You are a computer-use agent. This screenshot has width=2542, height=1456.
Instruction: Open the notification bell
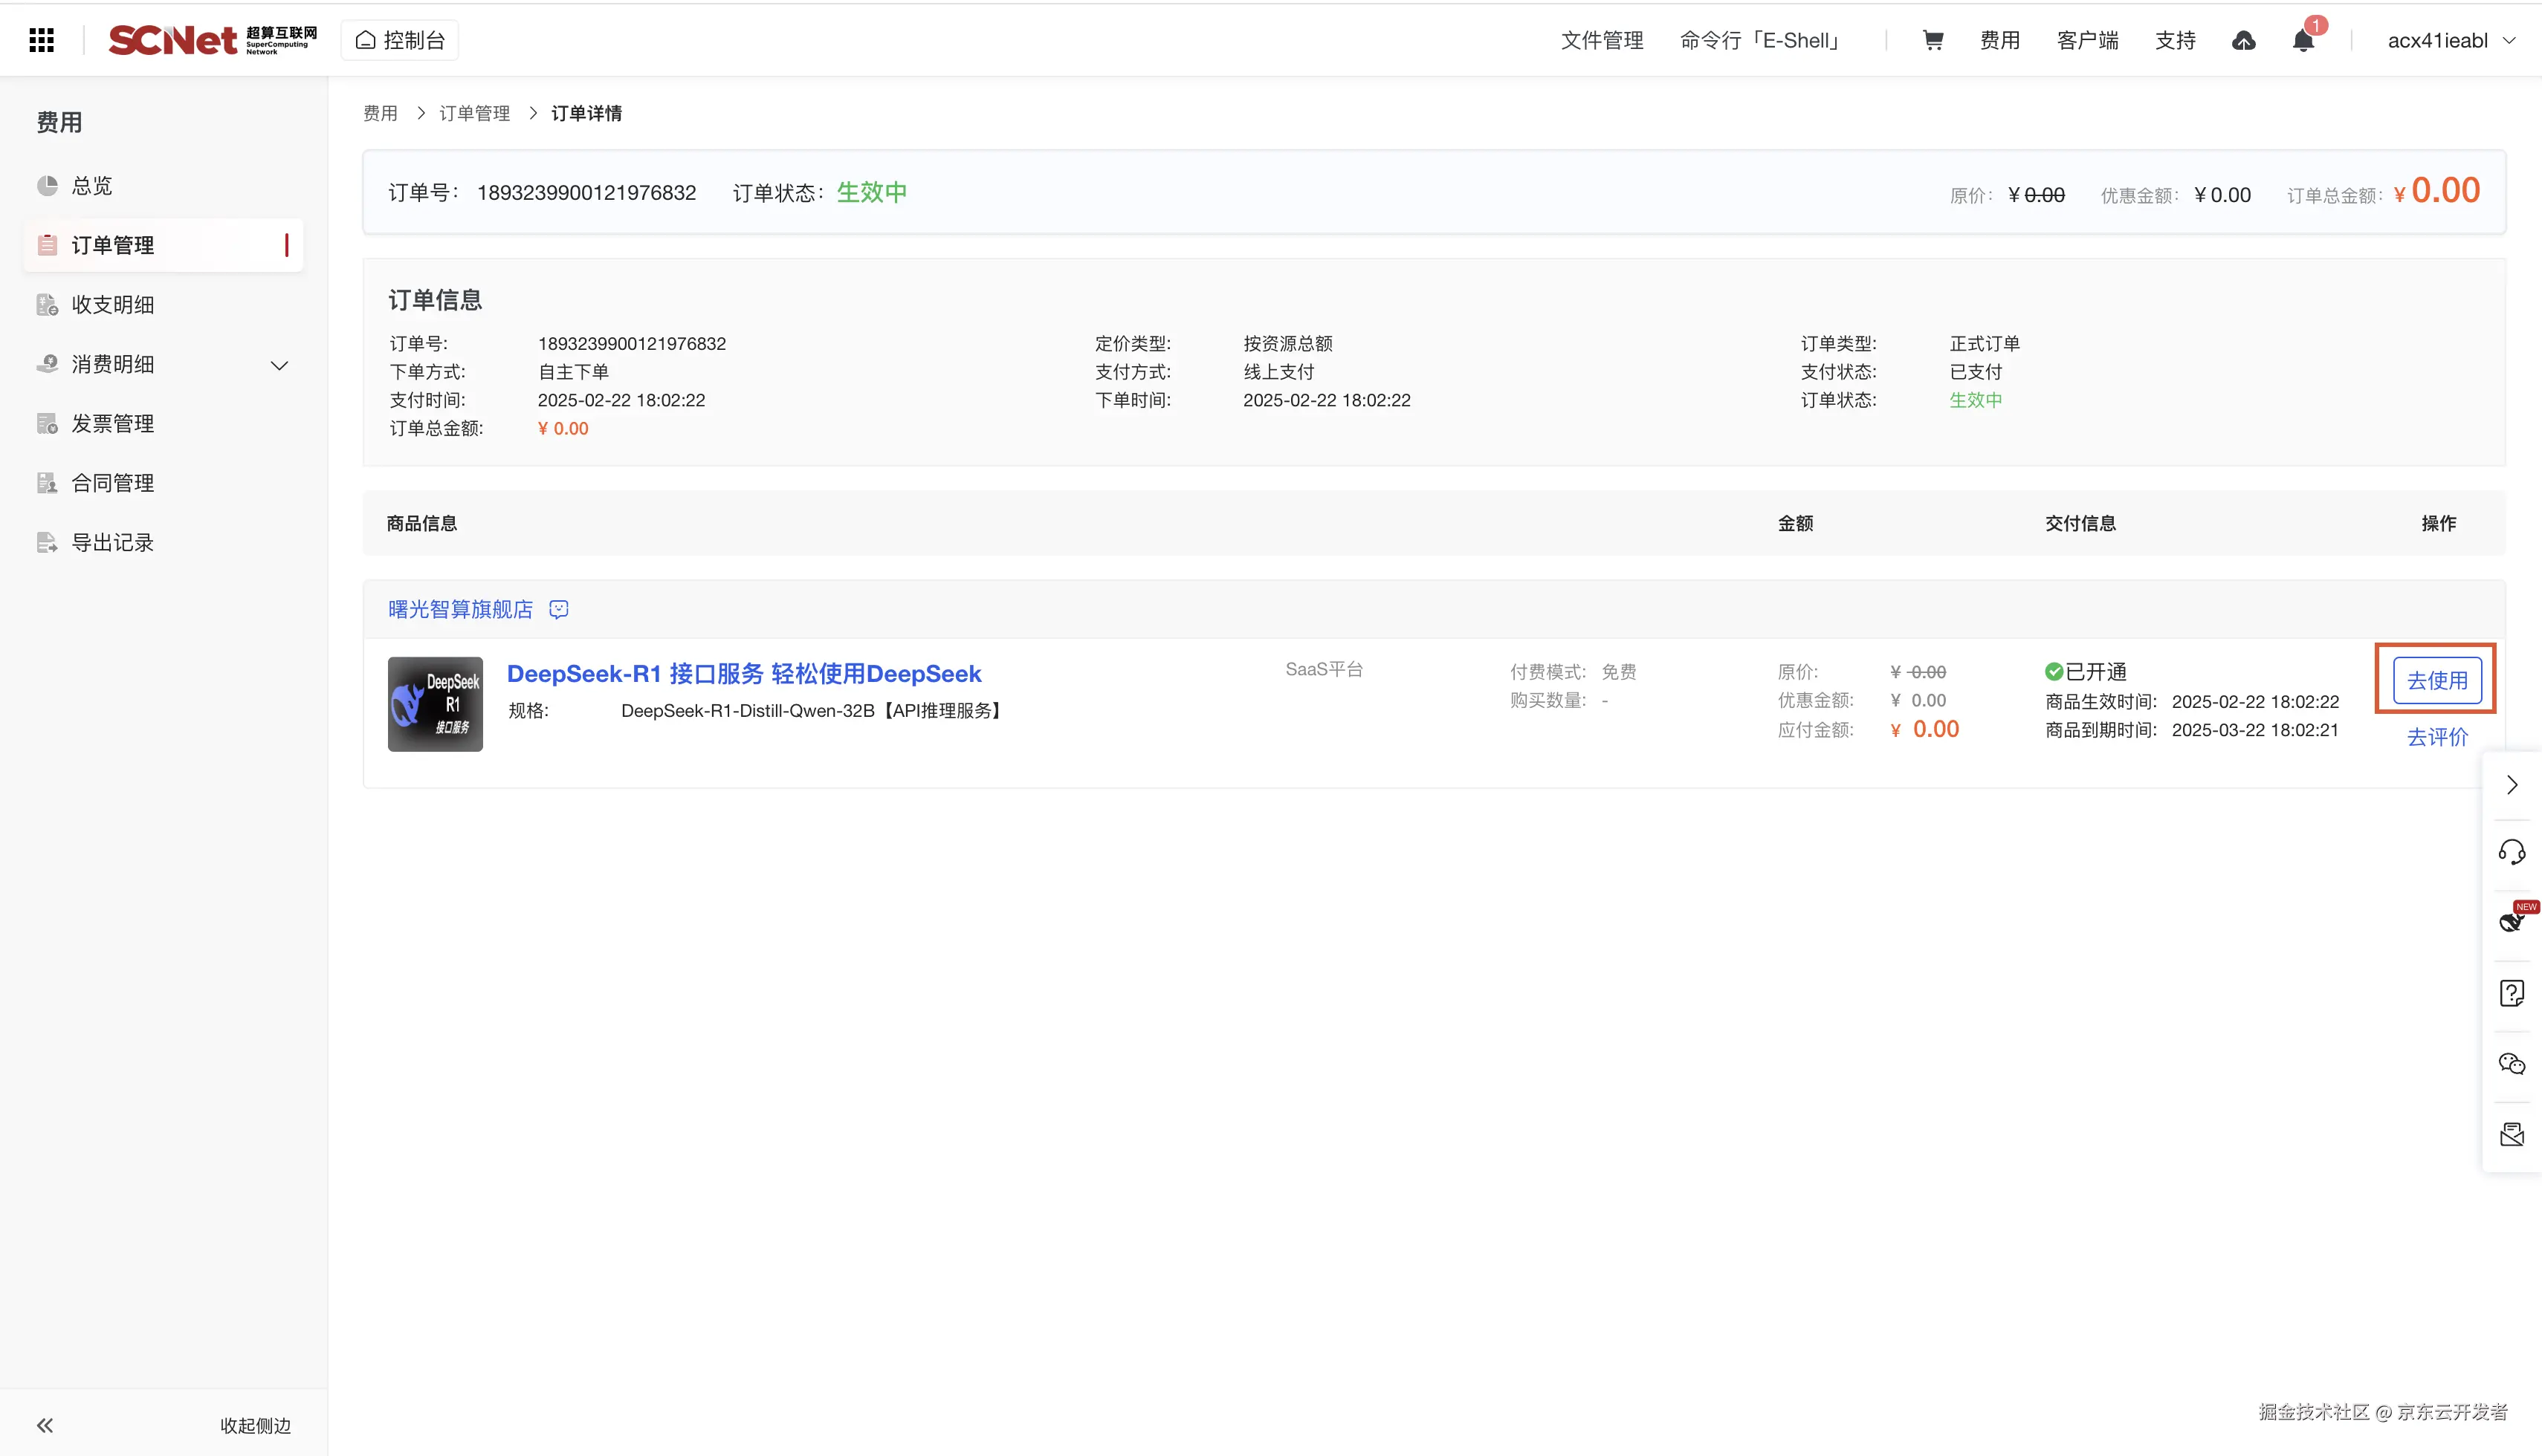2303,41
